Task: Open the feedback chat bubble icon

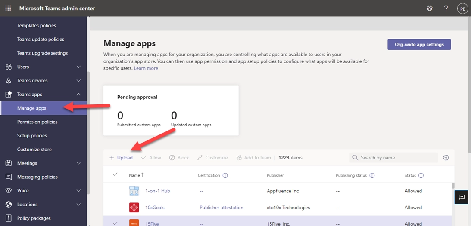Action: pos(462,197)
